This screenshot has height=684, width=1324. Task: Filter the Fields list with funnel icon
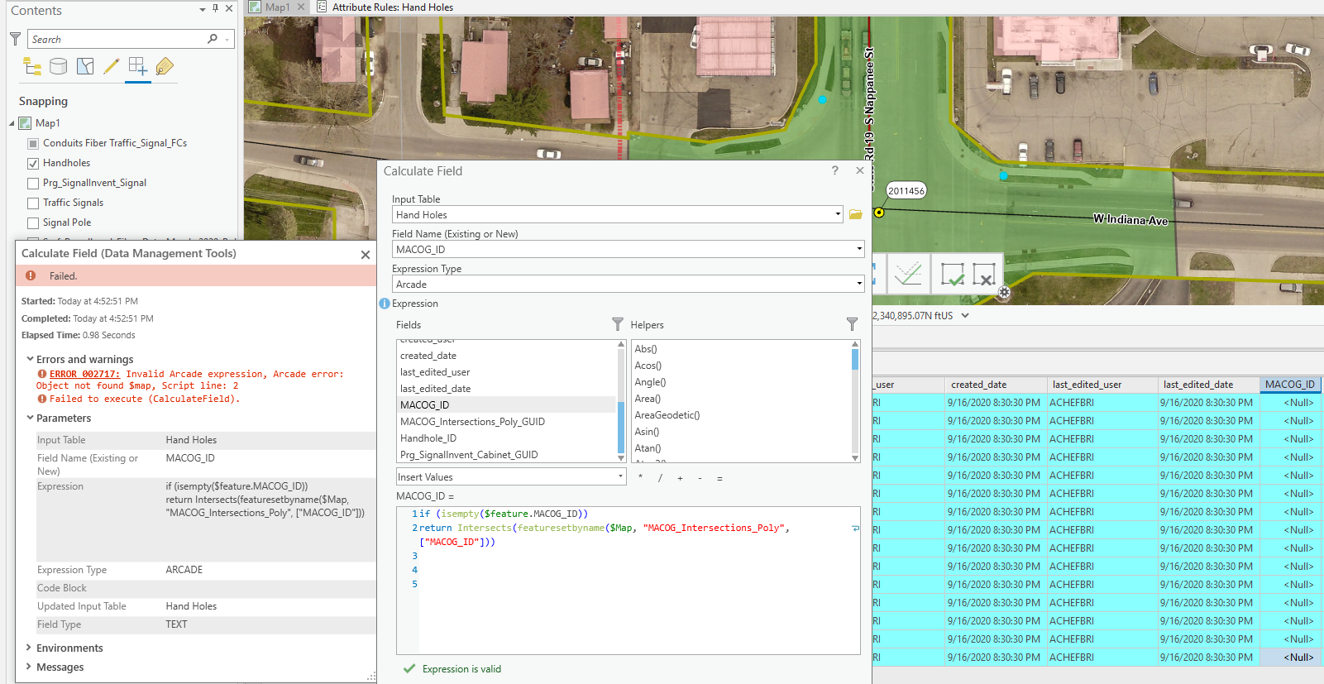point(618,324)
